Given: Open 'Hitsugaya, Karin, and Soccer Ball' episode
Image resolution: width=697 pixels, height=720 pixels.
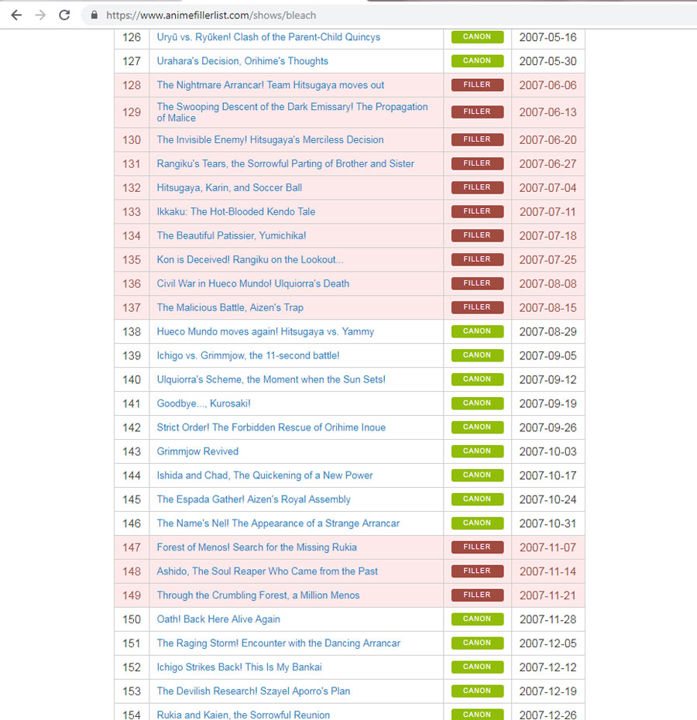Looking at the screenshot, I should (x=229, y=187).
